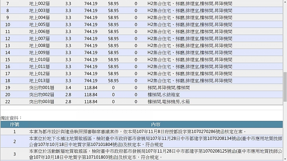Click floor label 突出物002層
This screenshot has width=287, height=161.
tap(41, 95)
